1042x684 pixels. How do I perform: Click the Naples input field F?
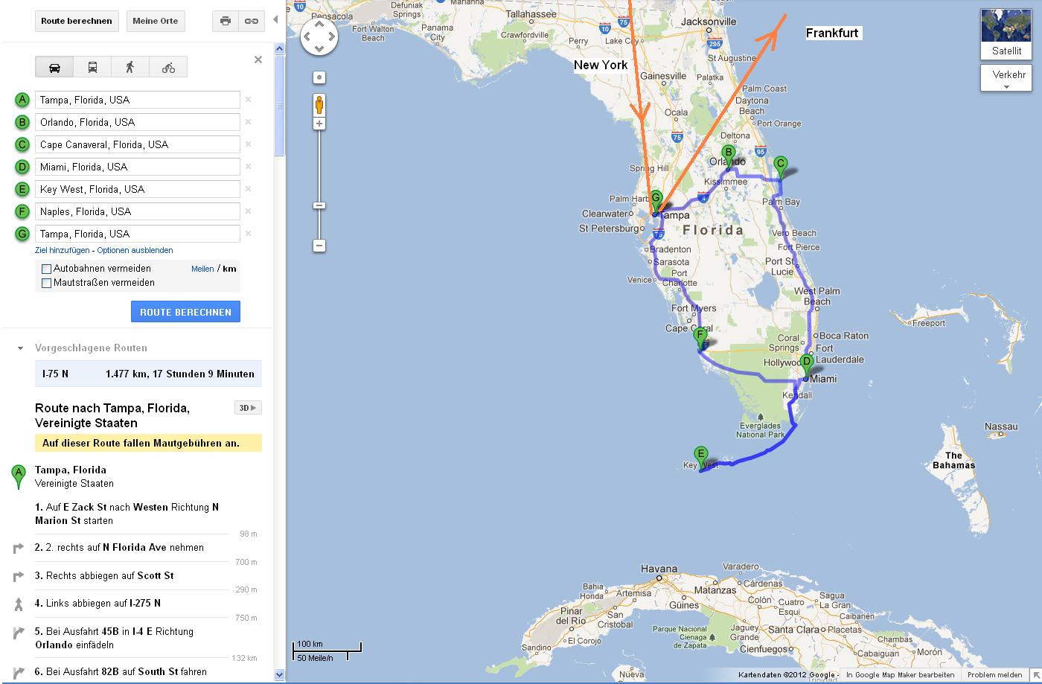pos(138,211)
